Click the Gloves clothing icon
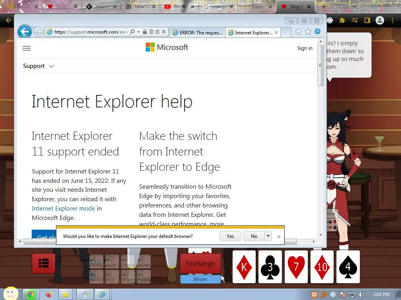This screenshot has height=300, width=401. tap(128, 277)
